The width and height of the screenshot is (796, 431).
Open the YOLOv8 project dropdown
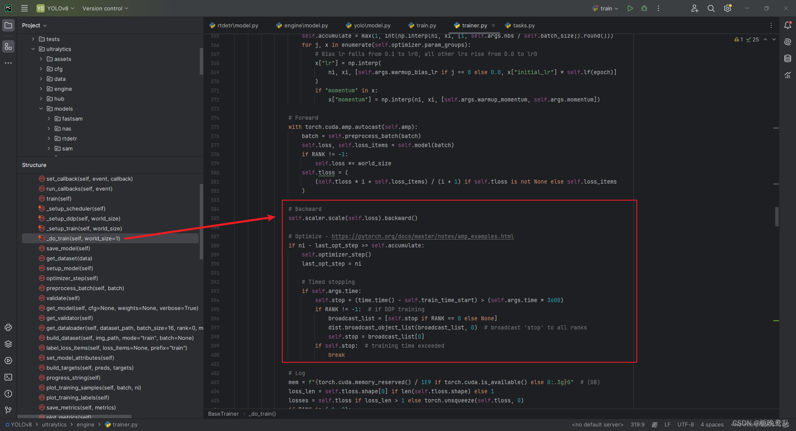56,8
